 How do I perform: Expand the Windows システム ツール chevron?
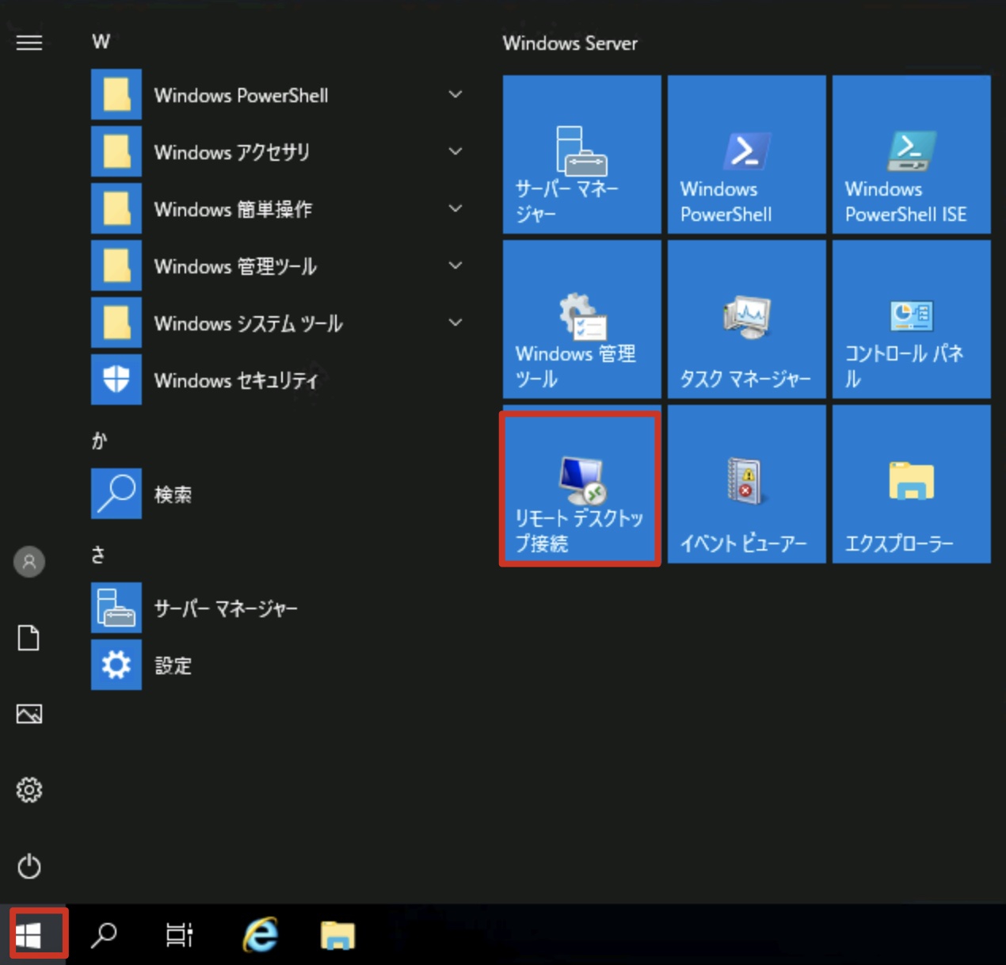click(x=455, y=322)
